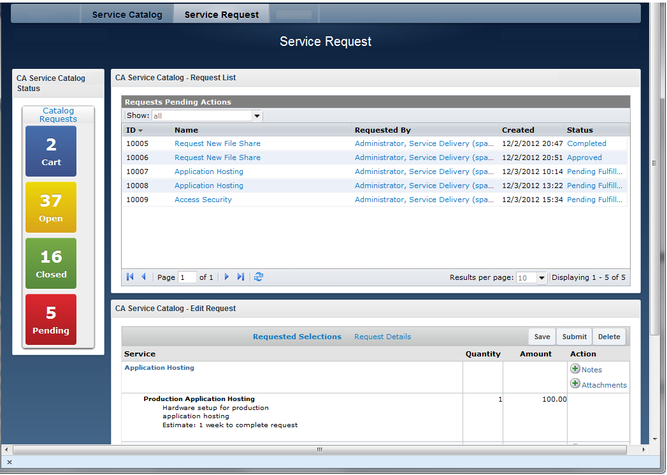Click the green plus Attachments icon
Viewport: 667px width, 475px height.
point(575,384)
